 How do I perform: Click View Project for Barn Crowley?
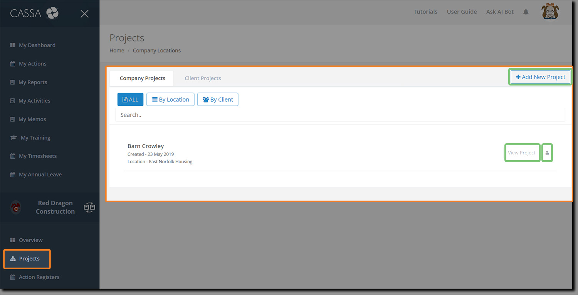pyautogui.click(x=522, y=153)
